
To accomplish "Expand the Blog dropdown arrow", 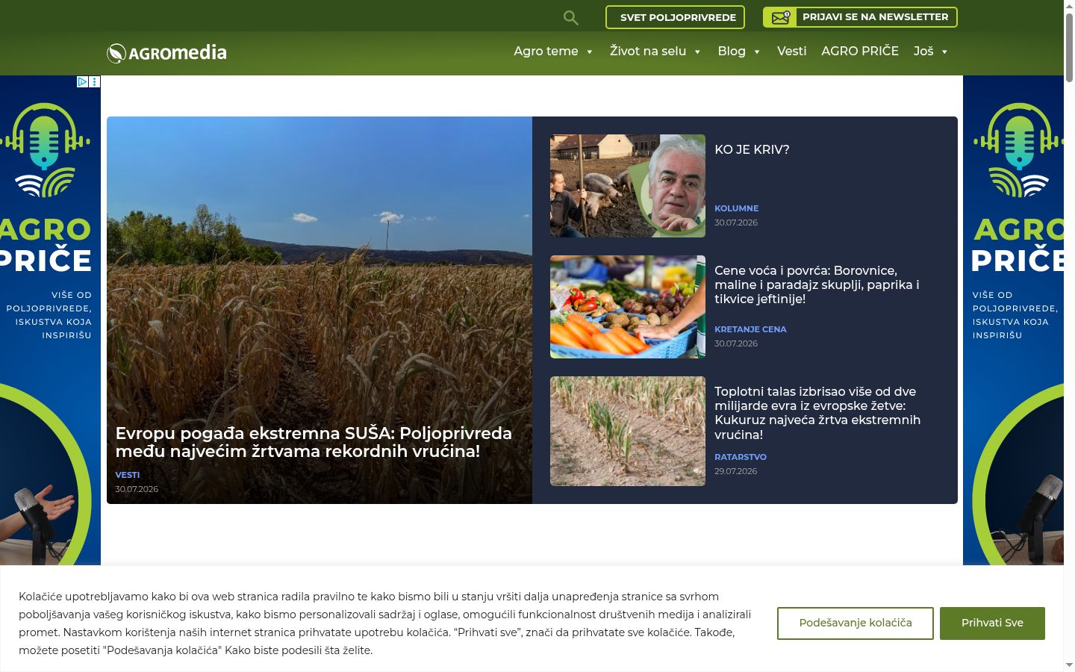I will tap(756, 52).
